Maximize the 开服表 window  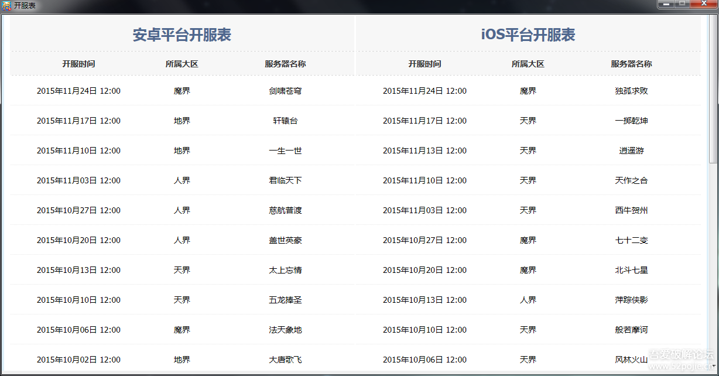[682, 4]
